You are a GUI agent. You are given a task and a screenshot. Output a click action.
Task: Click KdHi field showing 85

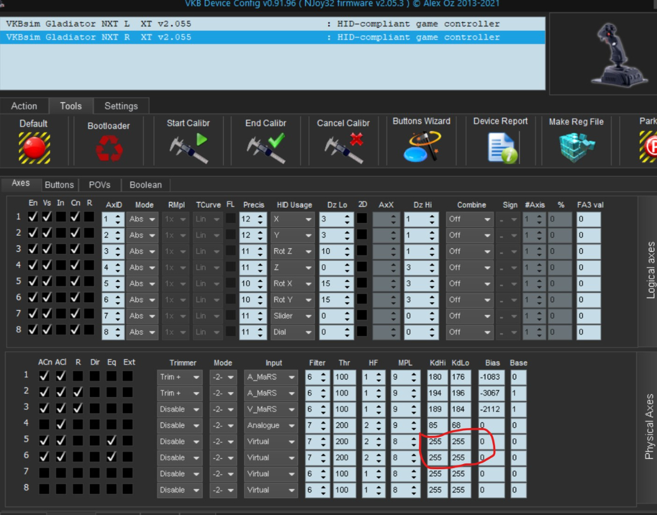(x=437, y=425)
